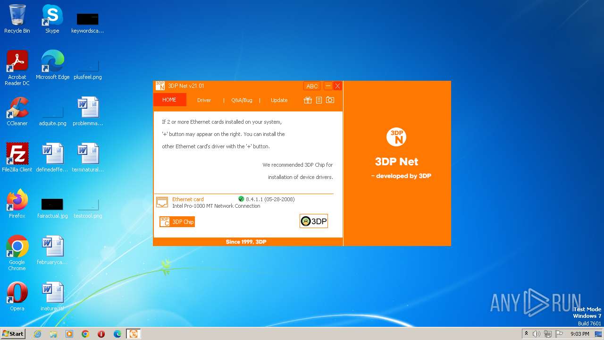Click the 3DP logo button
Screen dimensions: 604x340
[314, 221]
